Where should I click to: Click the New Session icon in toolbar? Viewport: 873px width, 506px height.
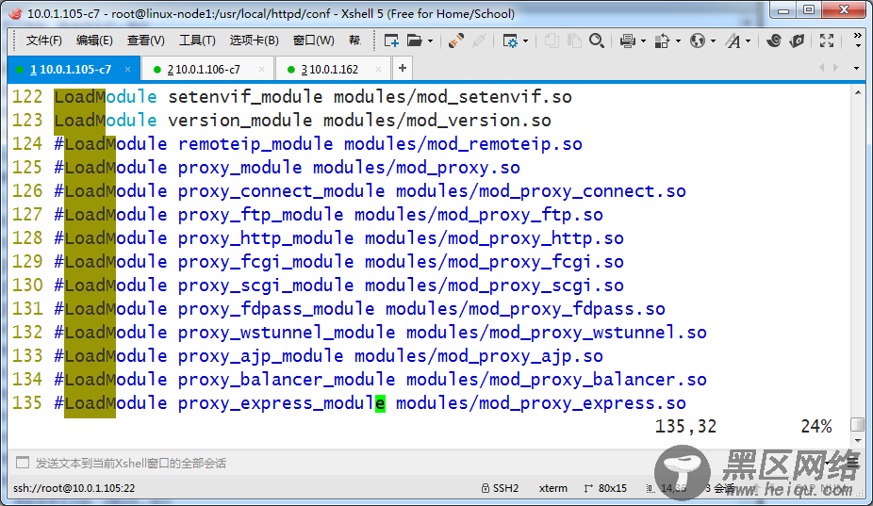coord(390,41)
